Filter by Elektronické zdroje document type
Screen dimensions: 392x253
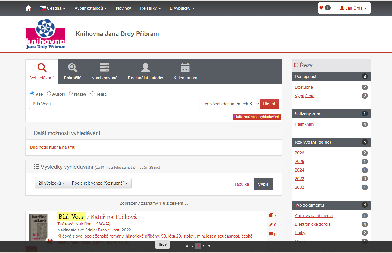tap(313, 224)
